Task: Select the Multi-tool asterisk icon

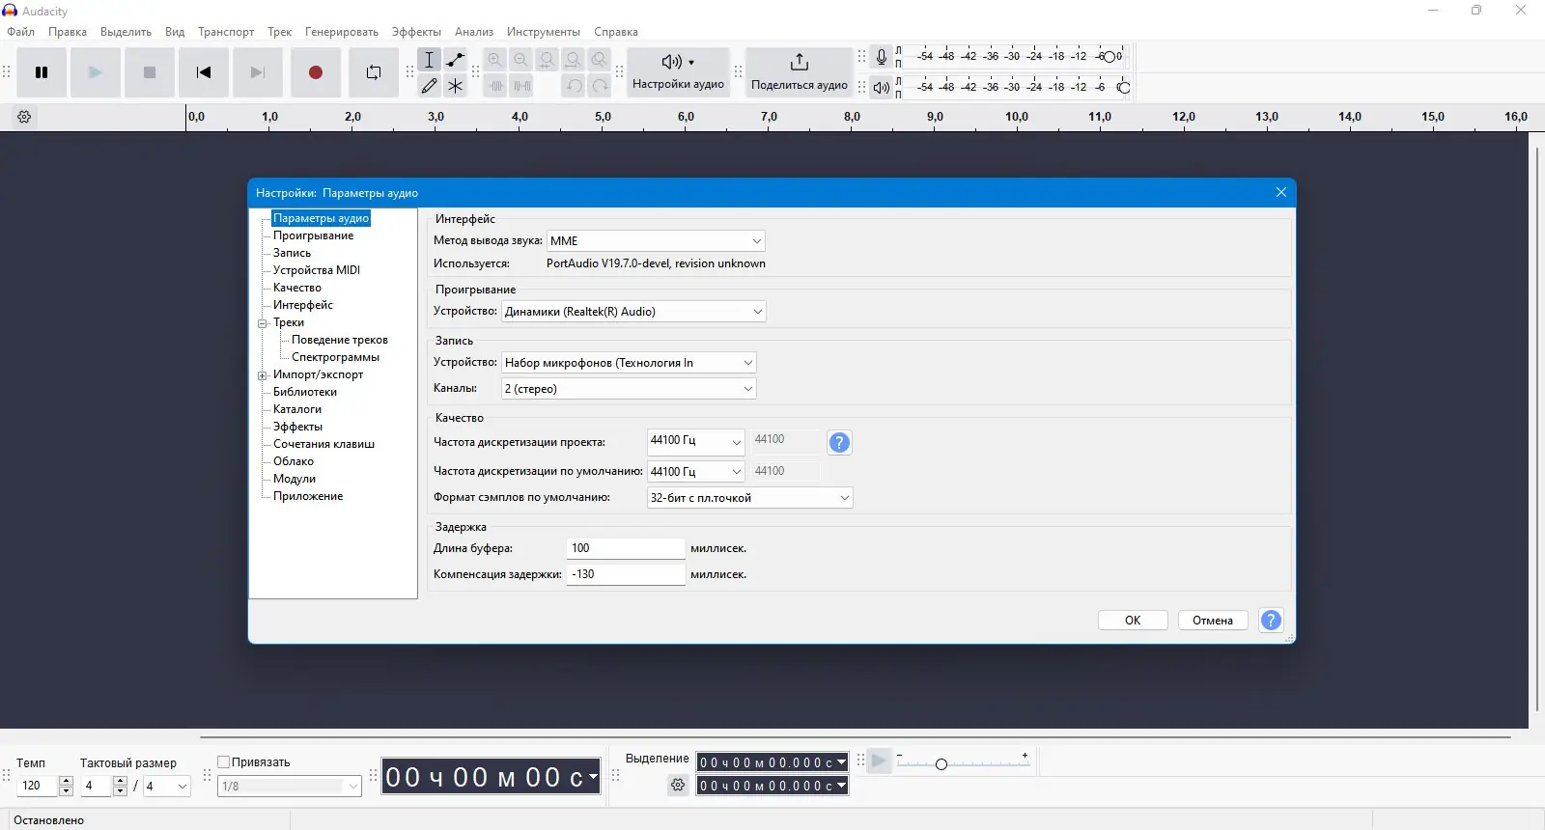Action: pos(456,86)
